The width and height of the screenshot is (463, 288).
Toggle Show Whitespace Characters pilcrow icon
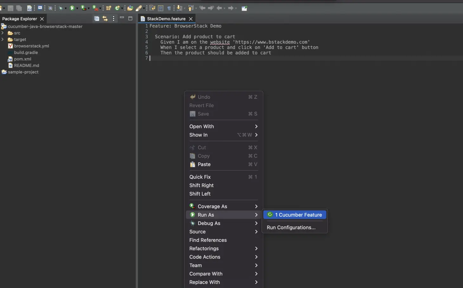click(x=169, y=8)
